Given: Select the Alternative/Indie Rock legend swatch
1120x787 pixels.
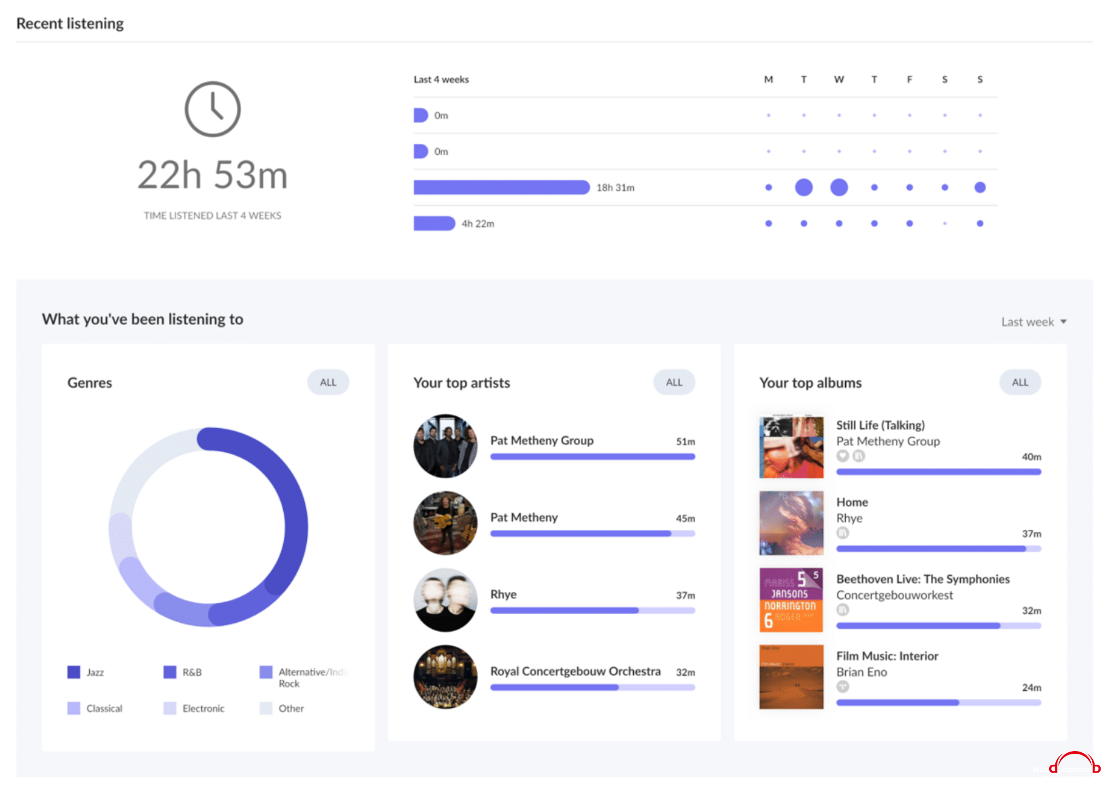Looking at the screenshot, I should click(266, 672).
